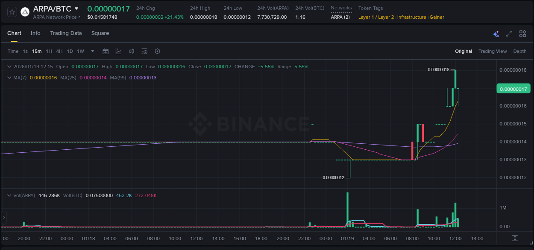Open the chart settings hexagon icon

[157, 51]
